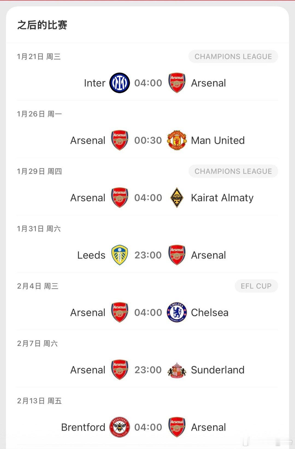Viewport: 295px width, 449px height.
Task: Tap the Arsenal crest in Inter match
Action: coord(177,83)
